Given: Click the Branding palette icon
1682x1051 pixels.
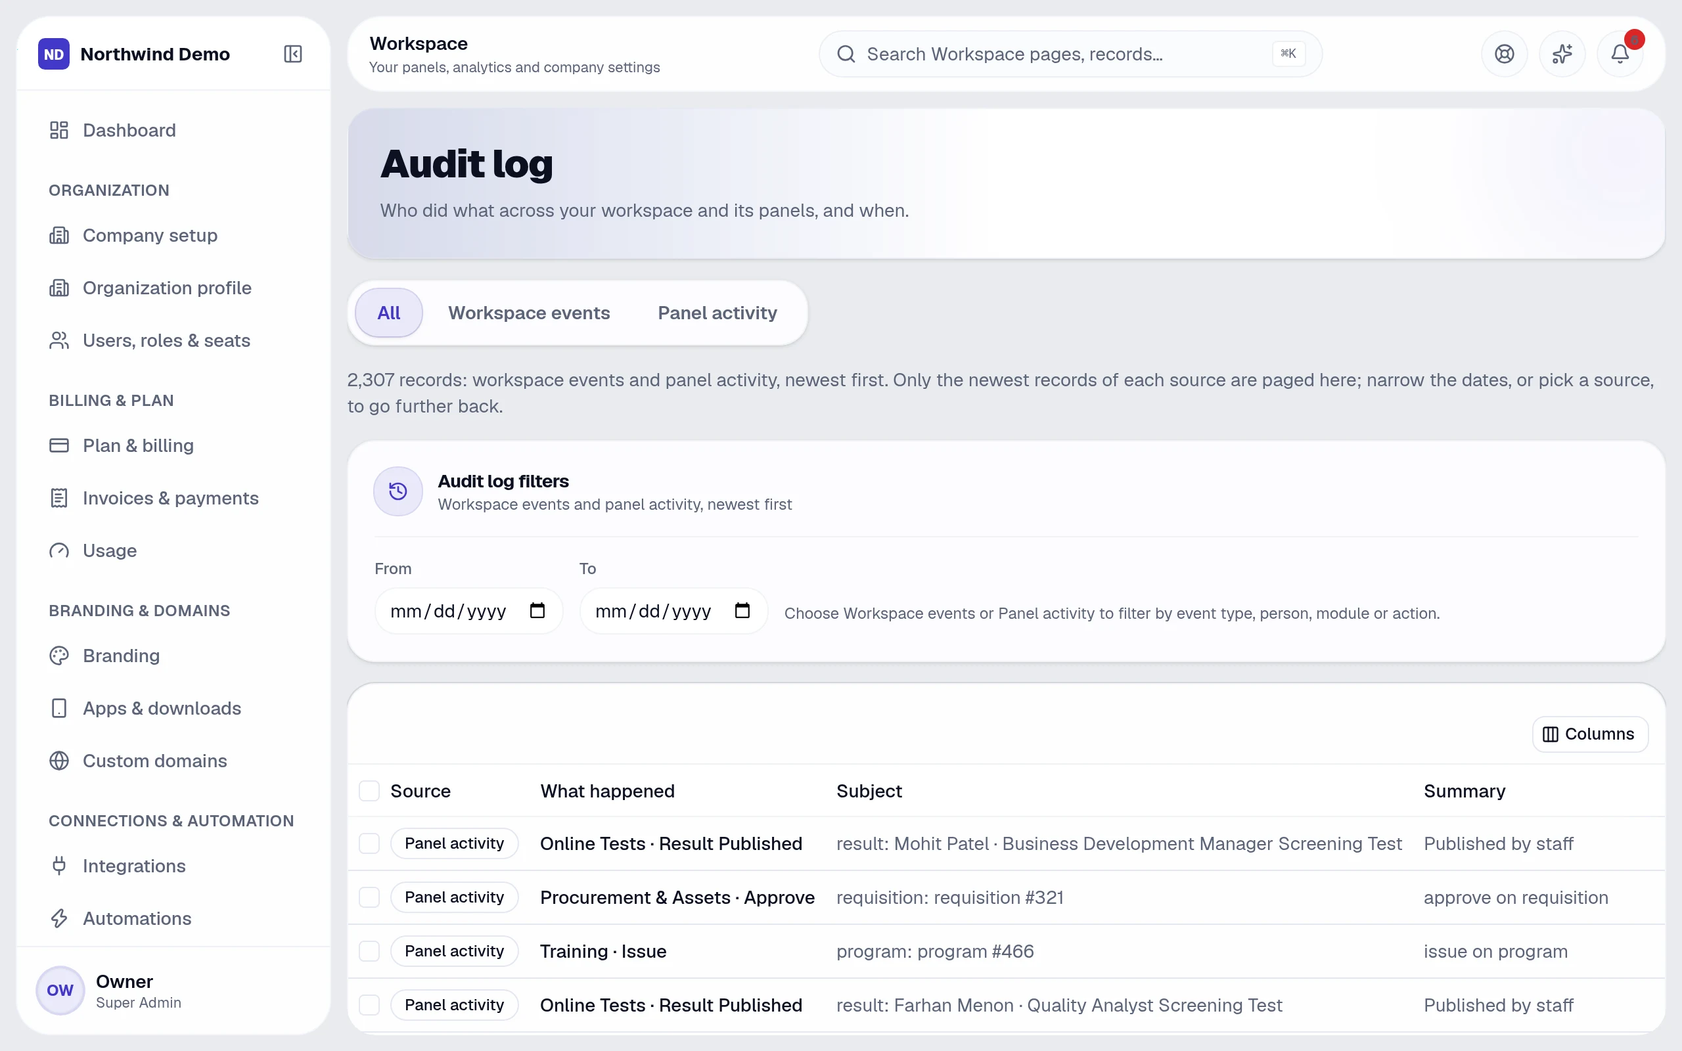Looking at the screenshot, I should click(x=59, y=656).
